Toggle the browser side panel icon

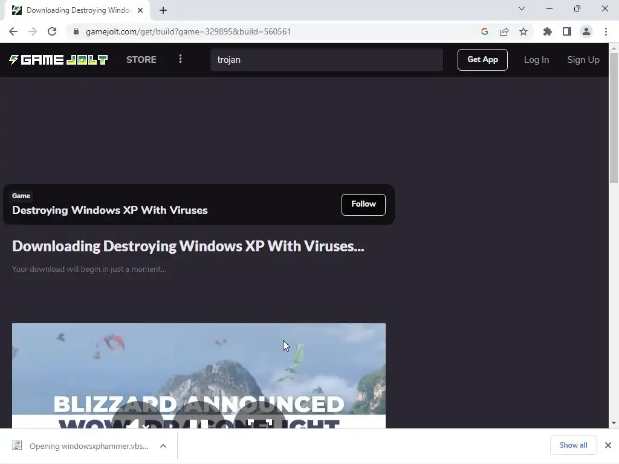click(x=567, y=31)
